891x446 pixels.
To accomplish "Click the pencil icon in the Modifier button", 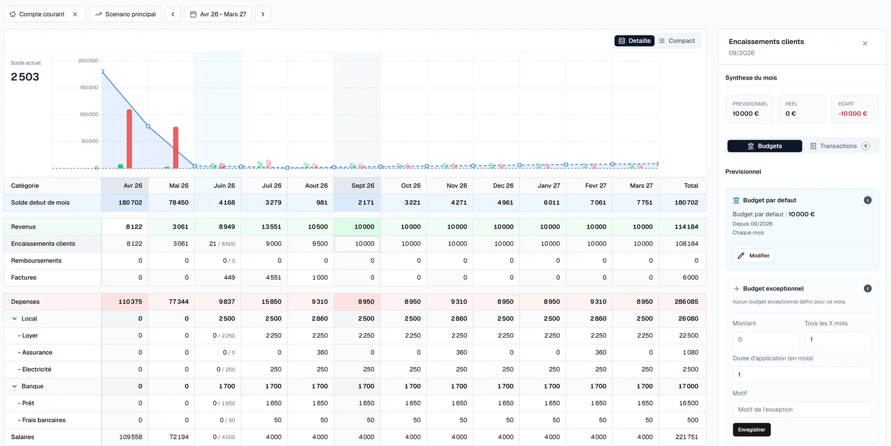I will (x=741, y=256).
